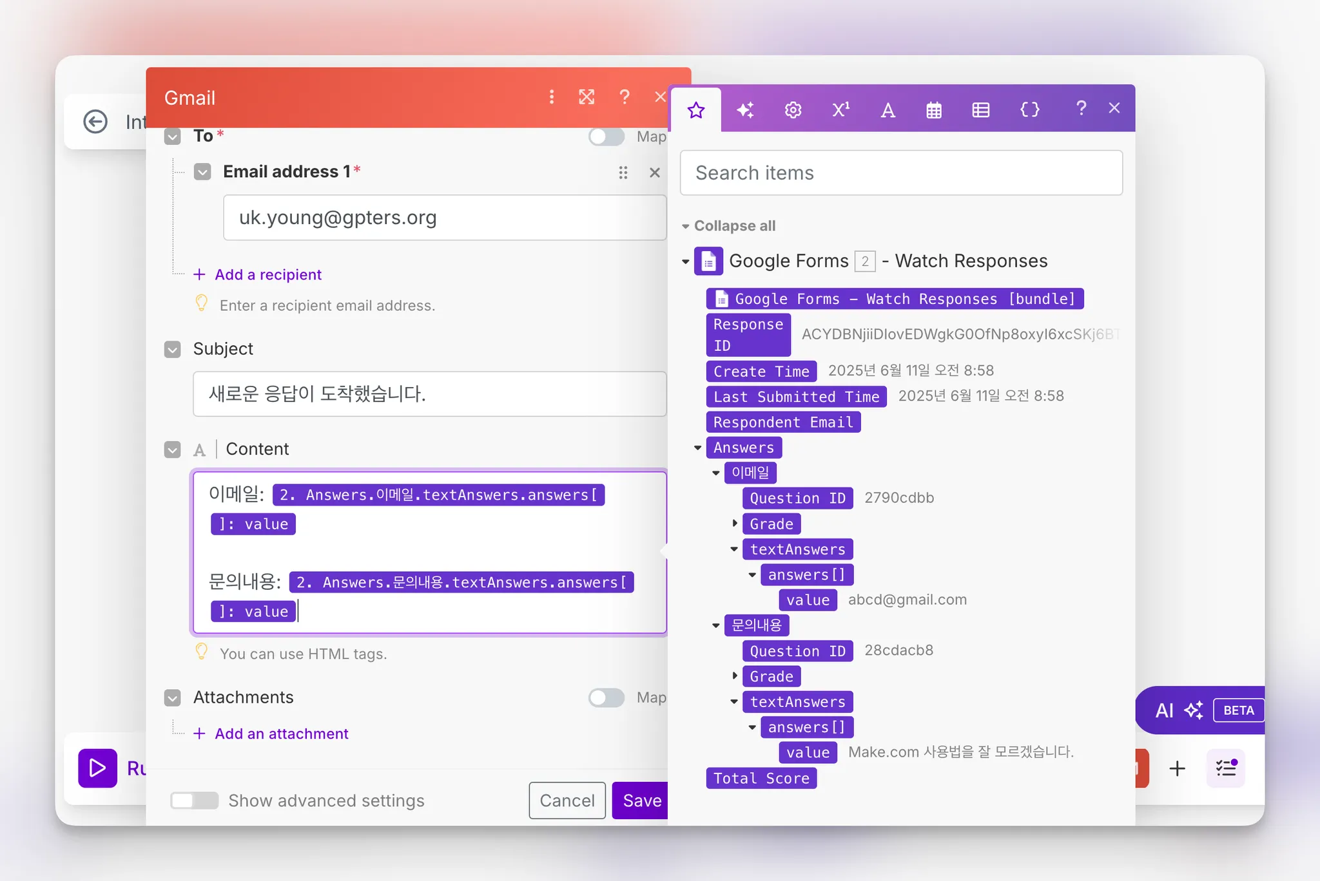The width and height of the screenshot is (1320, 881).
Task: Collapse the To field checkbox arrow
Action: [173, 137]
